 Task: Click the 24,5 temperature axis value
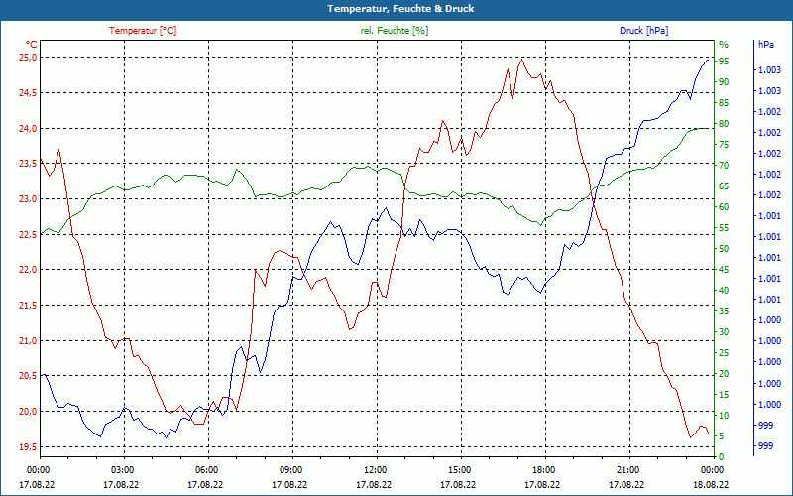coord(29,92)
